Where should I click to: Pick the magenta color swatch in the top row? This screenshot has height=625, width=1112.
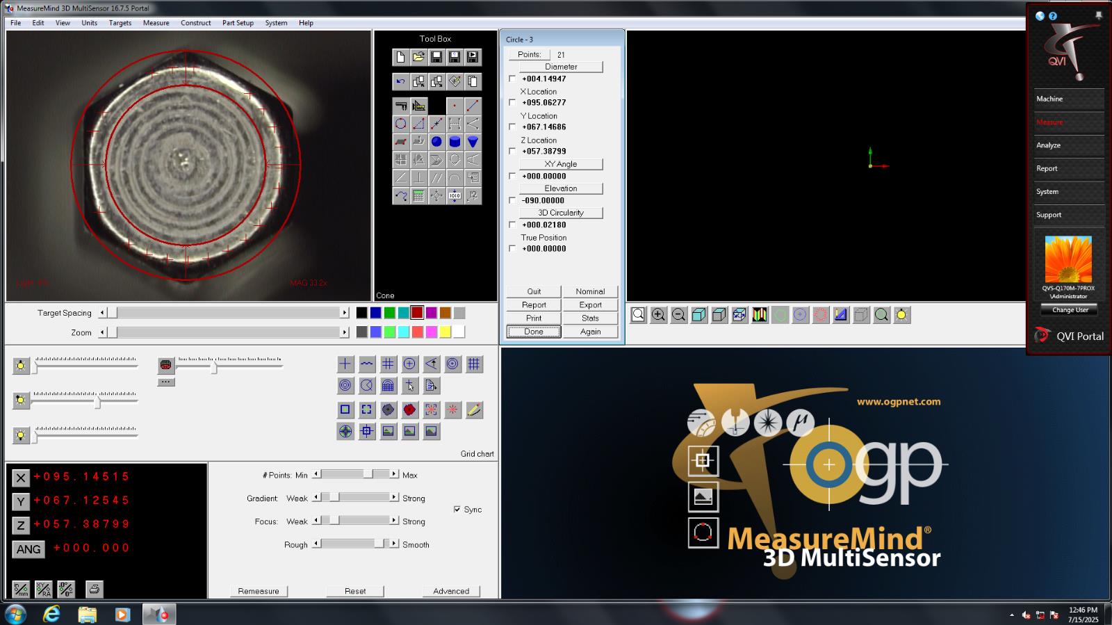click(431, 313)
